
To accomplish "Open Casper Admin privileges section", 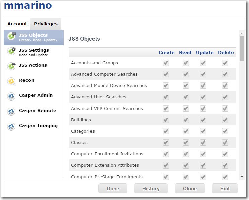I will [x=34, y=96].
